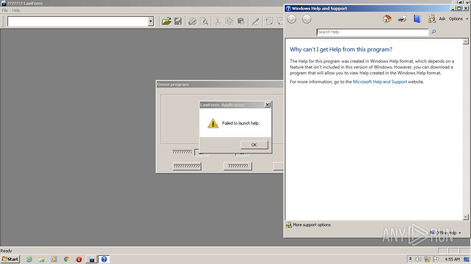Click the Help window scroll up arrow
The width and height of the screenshot is (471, 264).
click(x=466, y=41)
